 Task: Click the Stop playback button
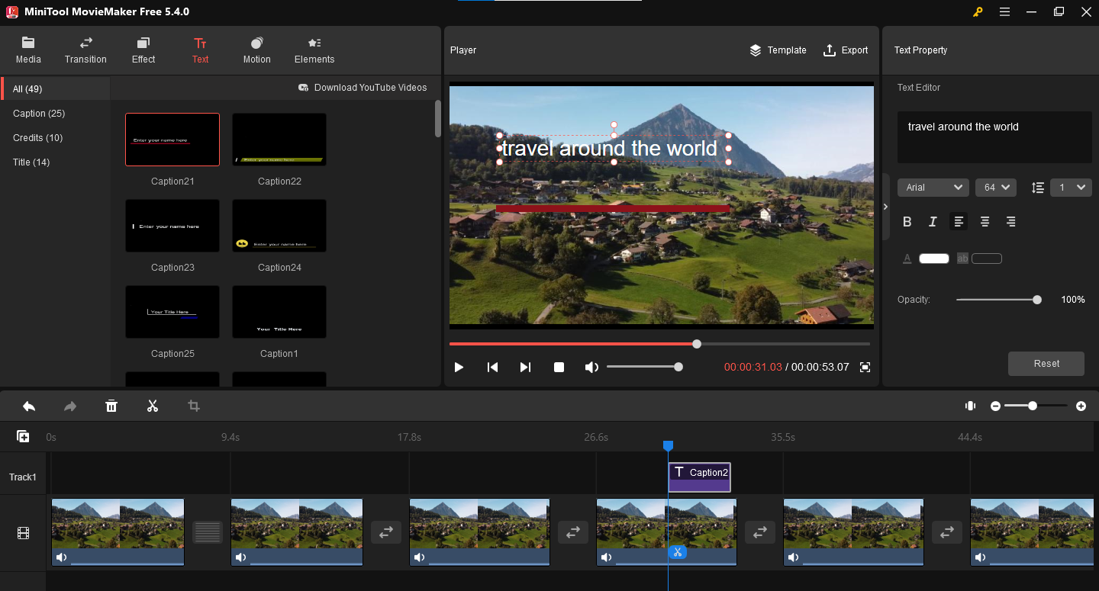click(x=559, y=368)
